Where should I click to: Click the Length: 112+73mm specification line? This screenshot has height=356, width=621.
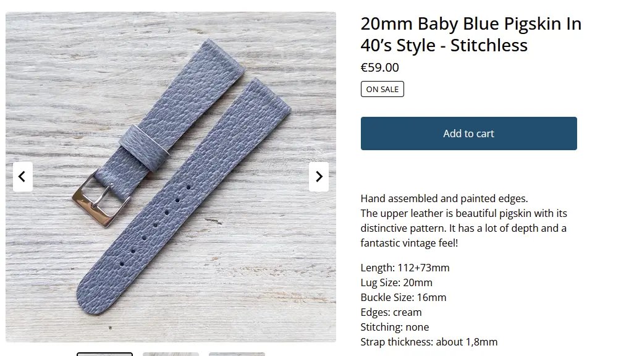click(x=405, y=268)
